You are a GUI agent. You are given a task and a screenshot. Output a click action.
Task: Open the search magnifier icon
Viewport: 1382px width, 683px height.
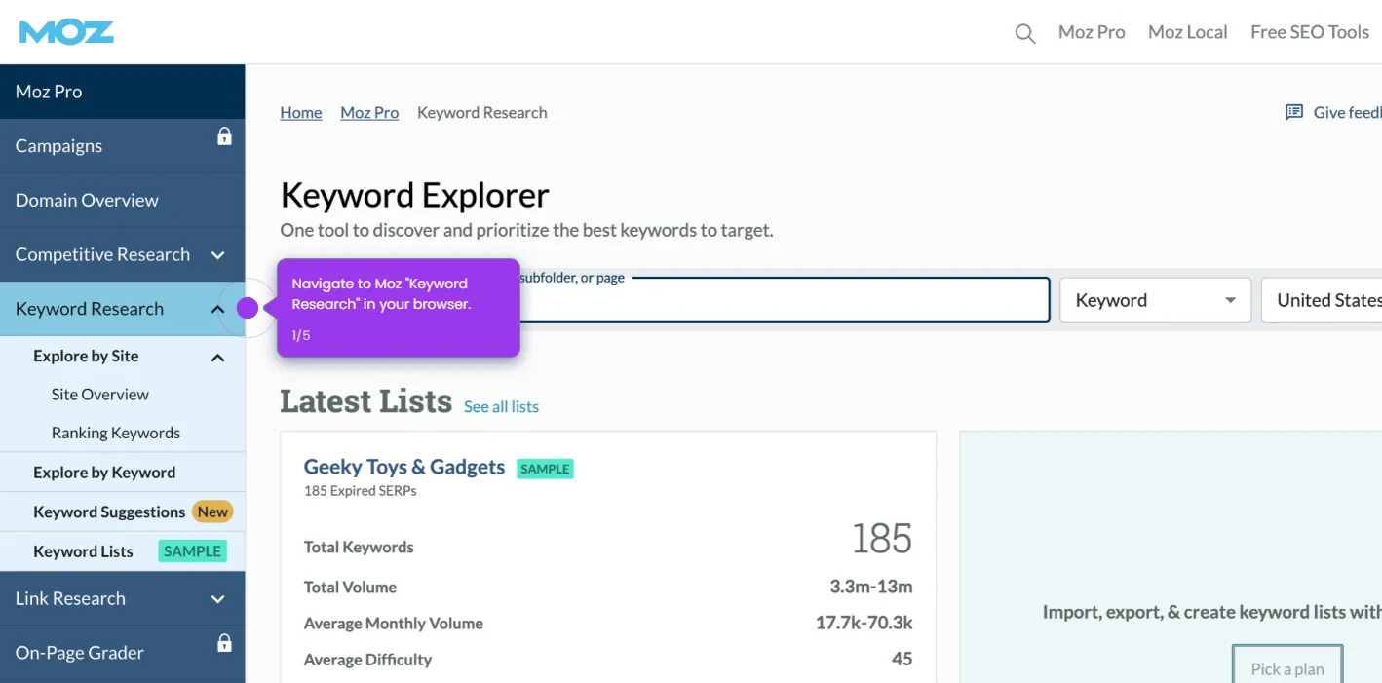pos(1024,33)
